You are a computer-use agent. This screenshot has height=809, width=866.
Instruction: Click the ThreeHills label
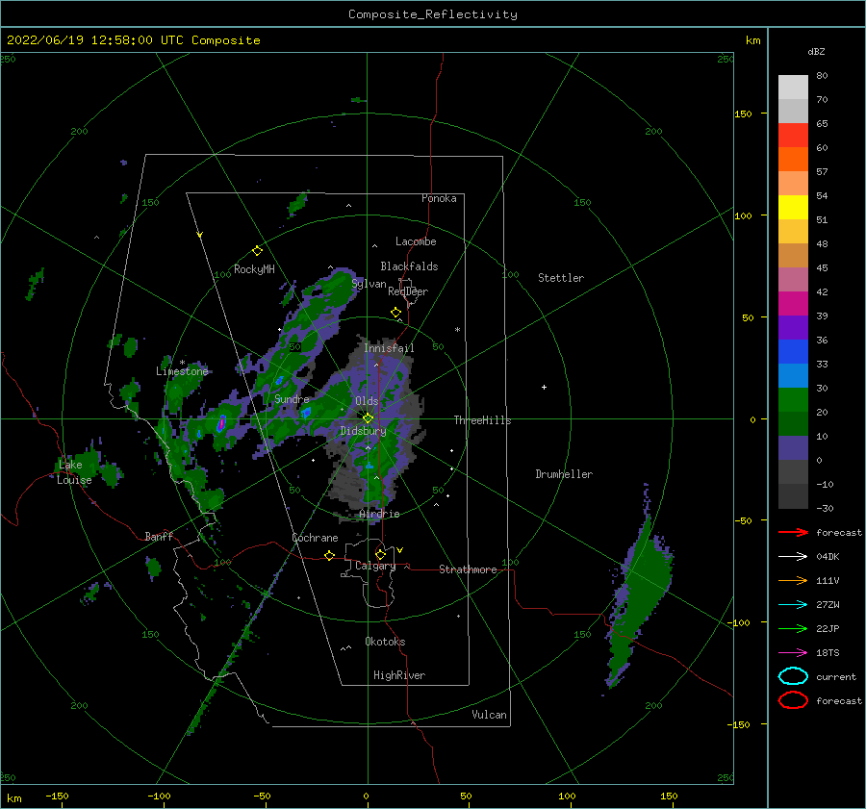click(x=482, y=420)
